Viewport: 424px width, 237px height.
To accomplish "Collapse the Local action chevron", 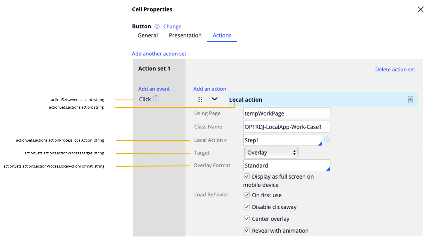I will tap(214, 99).
